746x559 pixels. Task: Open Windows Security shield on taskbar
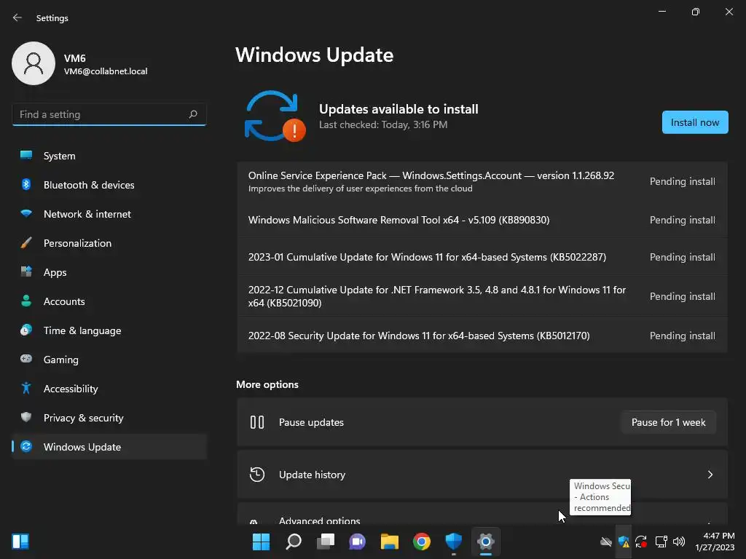click(453, 542)
